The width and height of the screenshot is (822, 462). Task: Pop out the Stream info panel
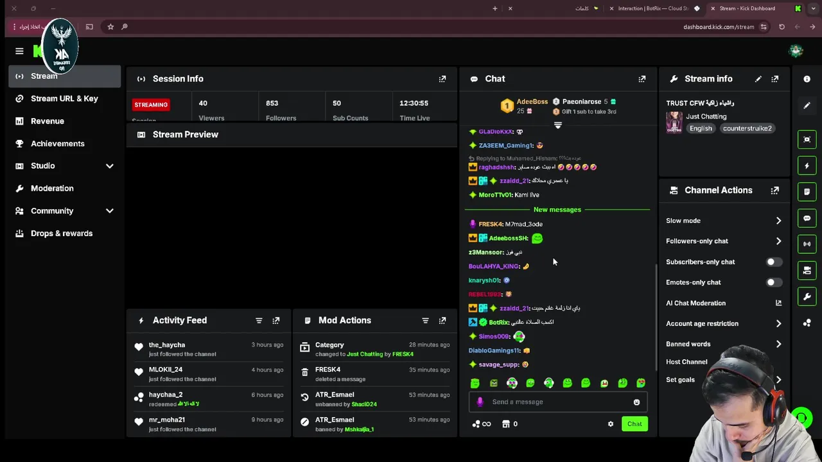pyautogui.click(x=775, y=79)
